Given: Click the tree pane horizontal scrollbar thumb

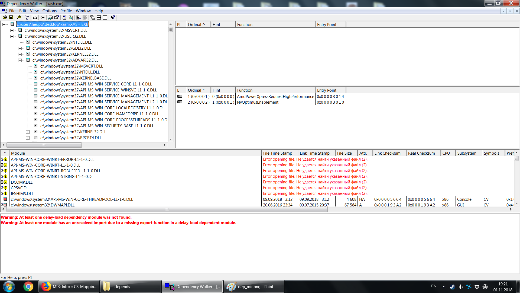Looking at the screenshot, I should 44,145.
